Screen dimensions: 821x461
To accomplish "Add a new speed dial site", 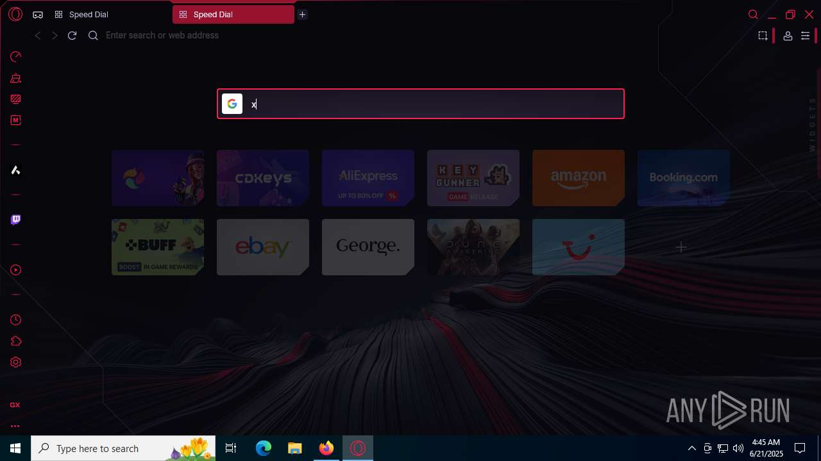I will [681, 247].
